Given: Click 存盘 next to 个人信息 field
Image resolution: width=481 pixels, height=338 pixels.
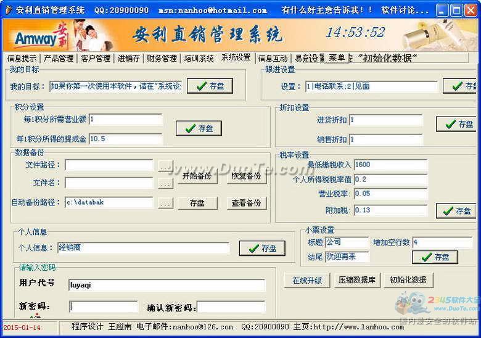Looking at the screenshot, I should point(262,248).
